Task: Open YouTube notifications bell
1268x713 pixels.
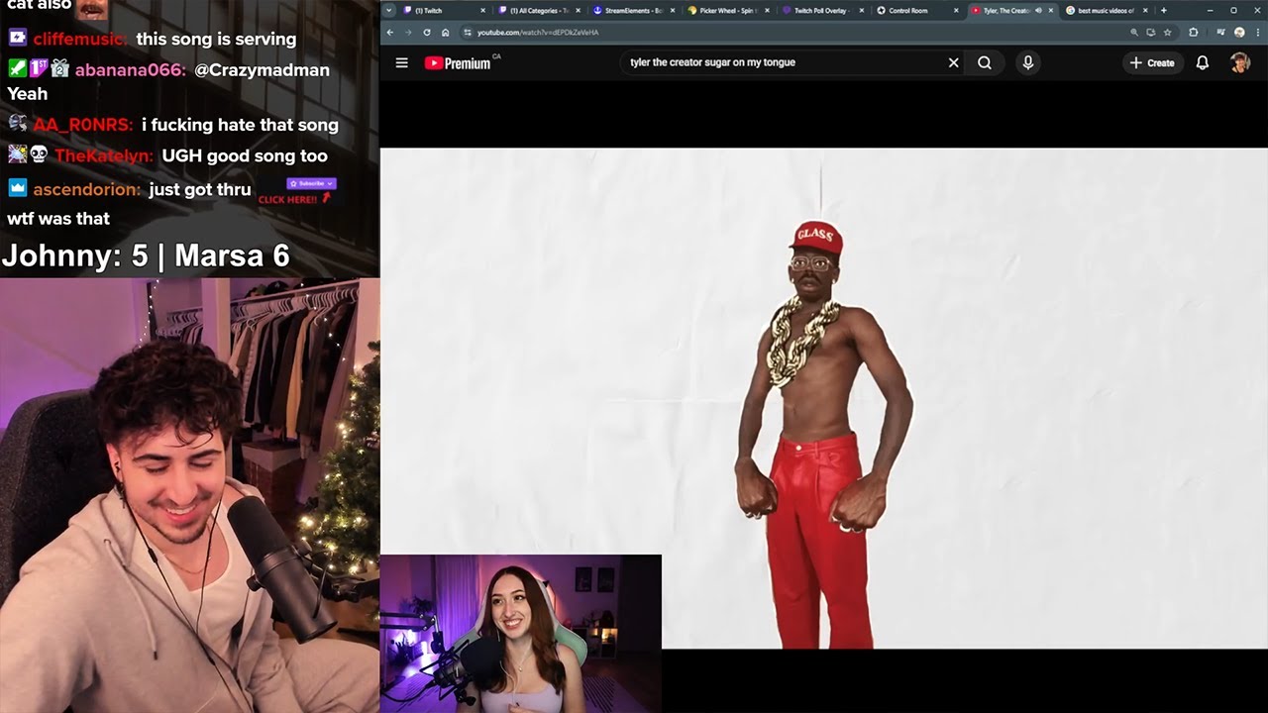Action: pyautogui.click(x=1202, y=62)
